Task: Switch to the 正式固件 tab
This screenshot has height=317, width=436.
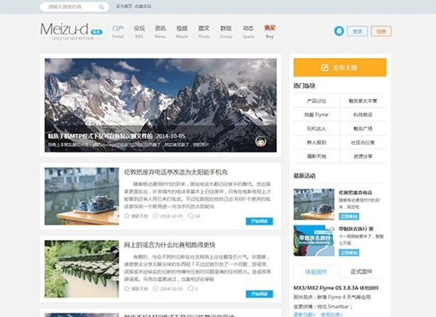Action: 362,272
